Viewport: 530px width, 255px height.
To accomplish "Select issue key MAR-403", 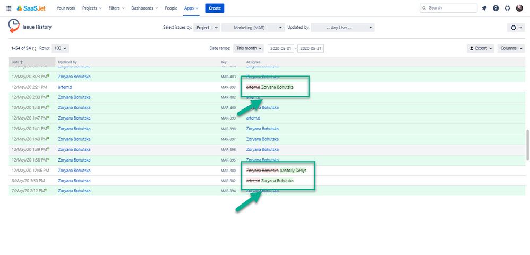I will 228,77.
